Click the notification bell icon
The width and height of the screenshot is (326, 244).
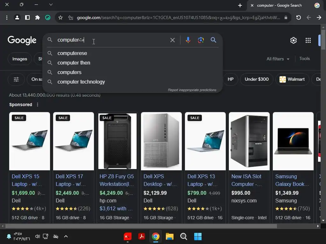tap(9, 236)
